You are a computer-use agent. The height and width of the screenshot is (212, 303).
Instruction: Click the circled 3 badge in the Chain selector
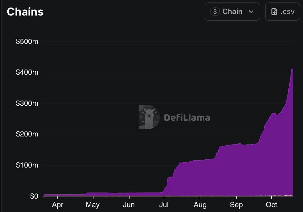pos(215,12)
